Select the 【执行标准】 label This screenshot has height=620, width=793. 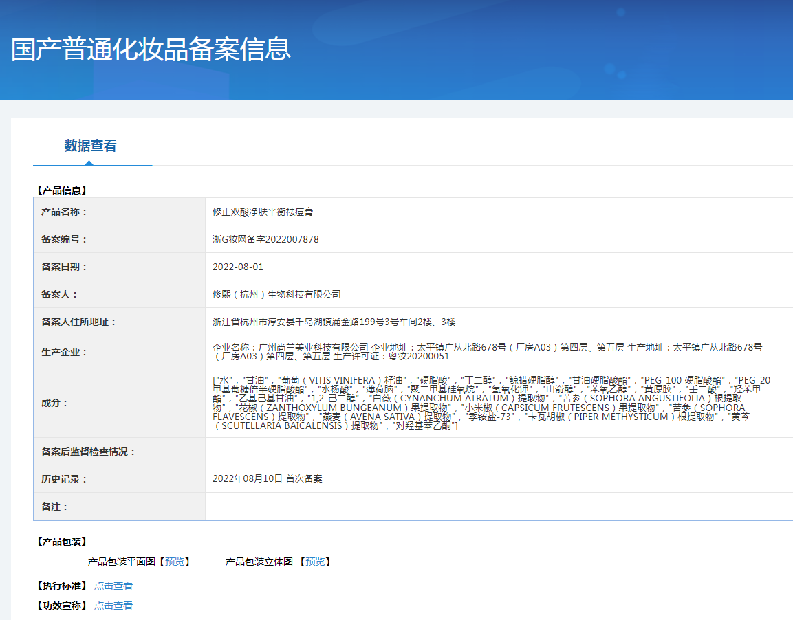tap(62, 586)
